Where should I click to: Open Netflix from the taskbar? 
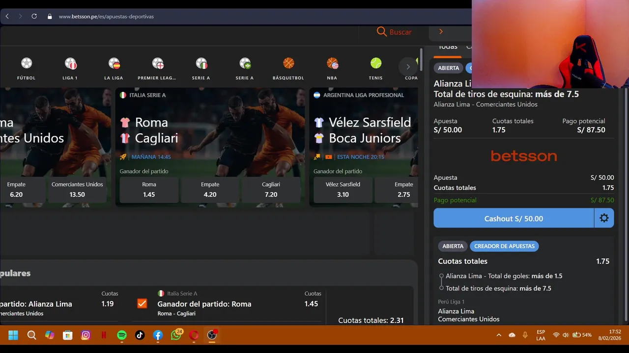(104, 335)
